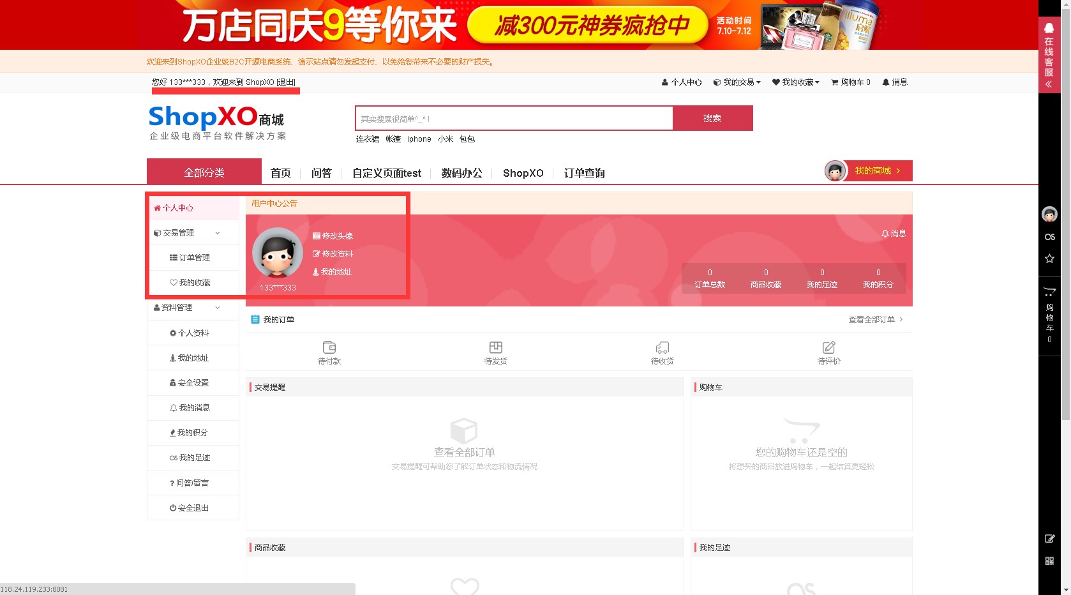This screenshot has width=1071, height=595.
Task: Click the red 搜索 button
Action: [713, 118]
